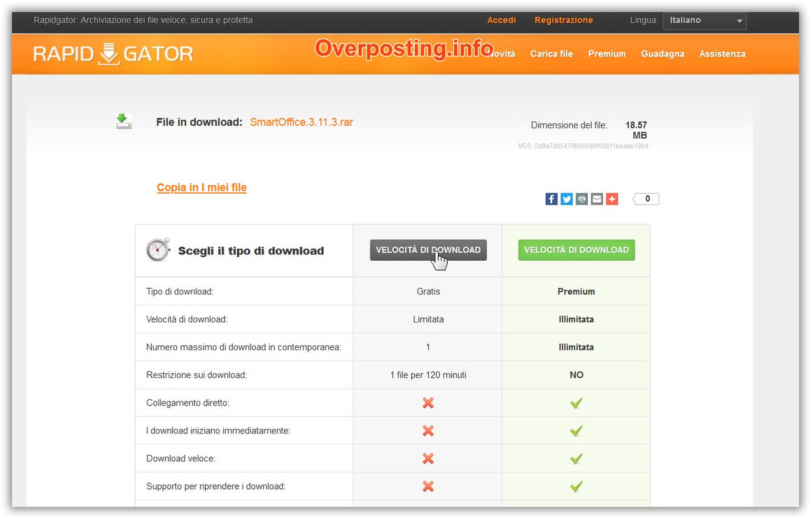Image resolution: width=811 pixels, height=519 pixels.
Task: Click the Limitata cell
Action: tap(428, 319)
